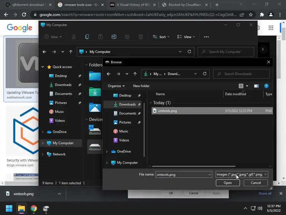
Task: Refresh the Downloads folder in Browse dialog
Action: [205, 74]
